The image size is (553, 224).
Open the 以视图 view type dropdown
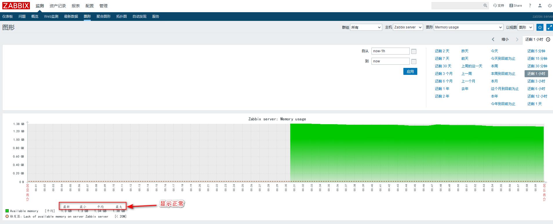coord(526,27)
